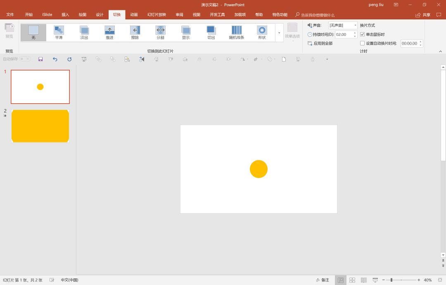The image size is (446, 285).
Task: Apply the 擦除 (Wipe) transition
Action: [135, 32]
